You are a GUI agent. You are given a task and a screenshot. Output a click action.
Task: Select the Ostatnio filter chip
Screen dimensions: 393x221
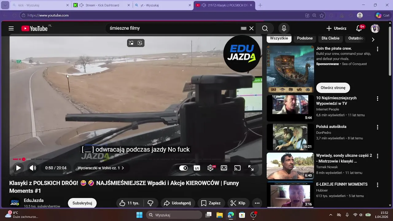point(356,38)
